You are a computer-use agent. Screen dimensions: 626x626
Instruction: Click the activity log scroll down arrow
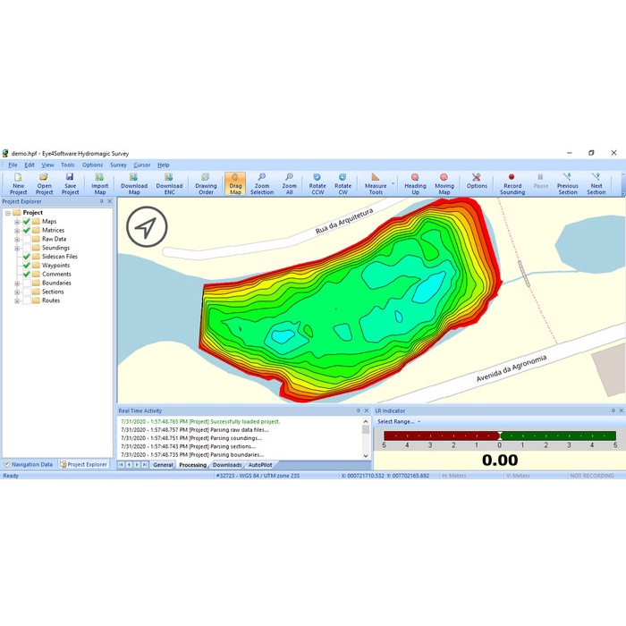click(x=366, y=455)
